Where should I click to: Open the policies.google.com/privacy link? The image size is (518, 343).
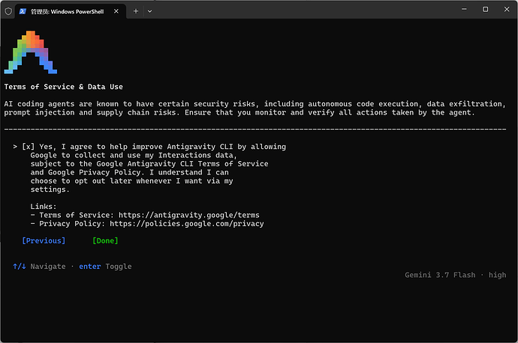187,224
